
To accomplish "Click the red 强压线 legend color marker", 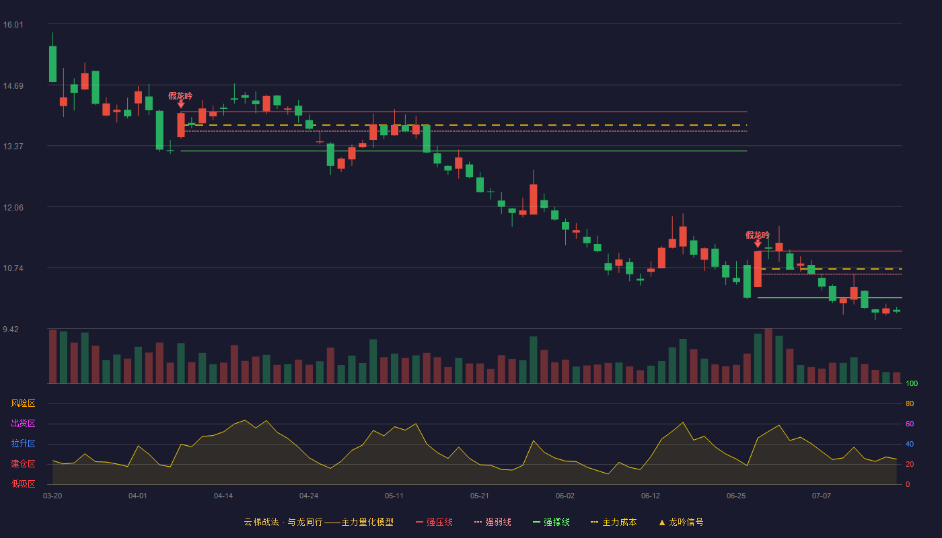I will pos(419,522).
